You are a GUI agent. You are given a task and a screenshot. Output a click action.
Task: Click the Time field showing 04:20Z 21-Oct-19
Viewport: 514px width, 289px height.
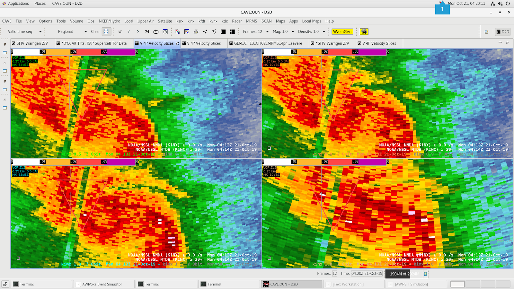(367, 274)
